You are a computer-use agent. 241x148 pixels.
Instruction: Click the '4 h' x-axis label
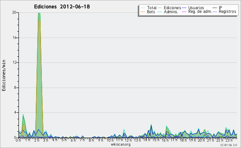pos(55,140)
